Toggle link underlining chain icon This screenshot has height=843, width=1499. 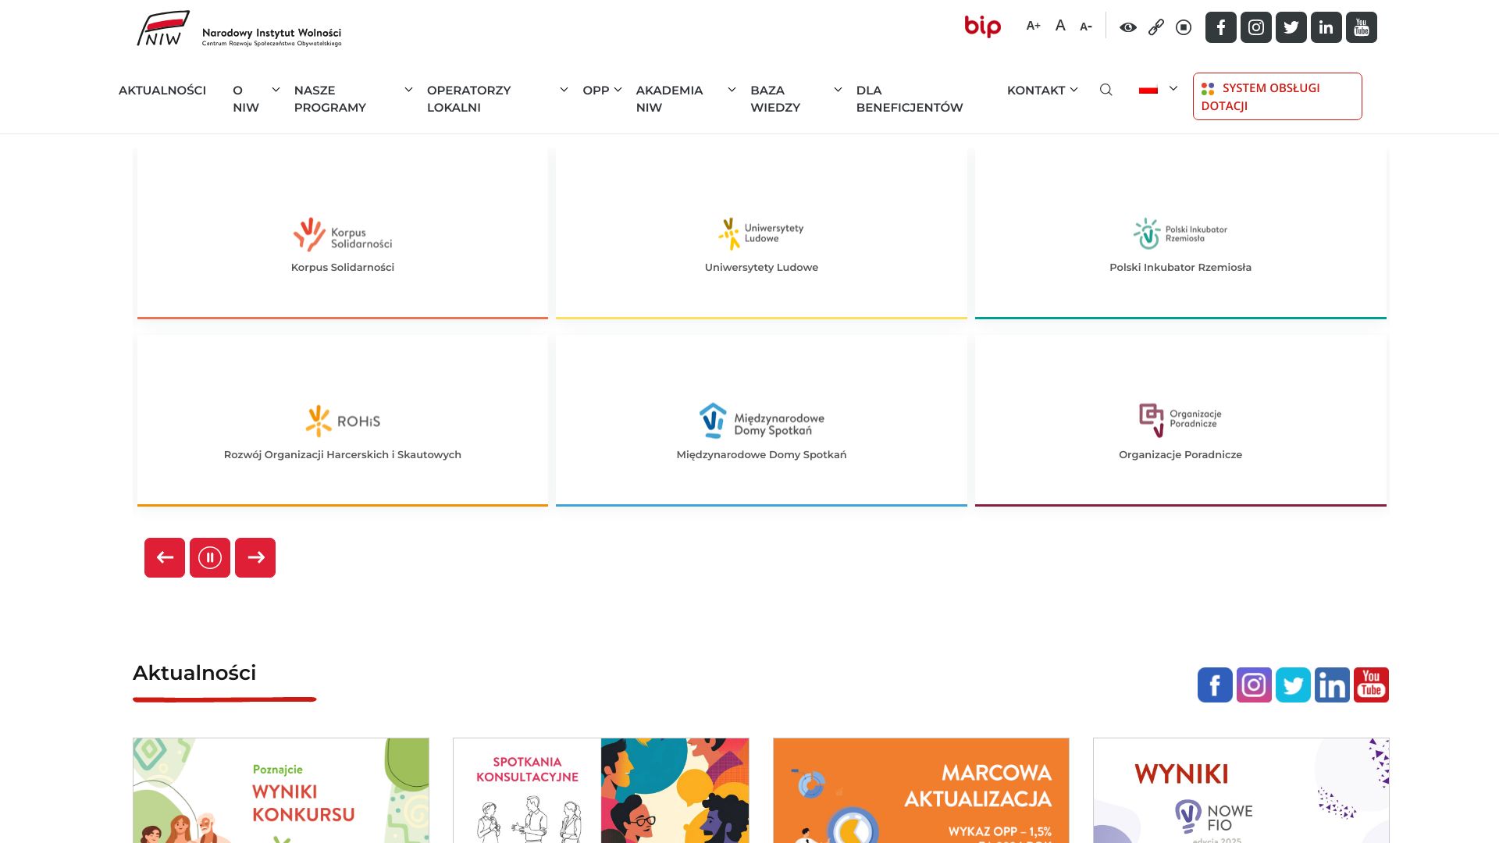coord(1156,27)
